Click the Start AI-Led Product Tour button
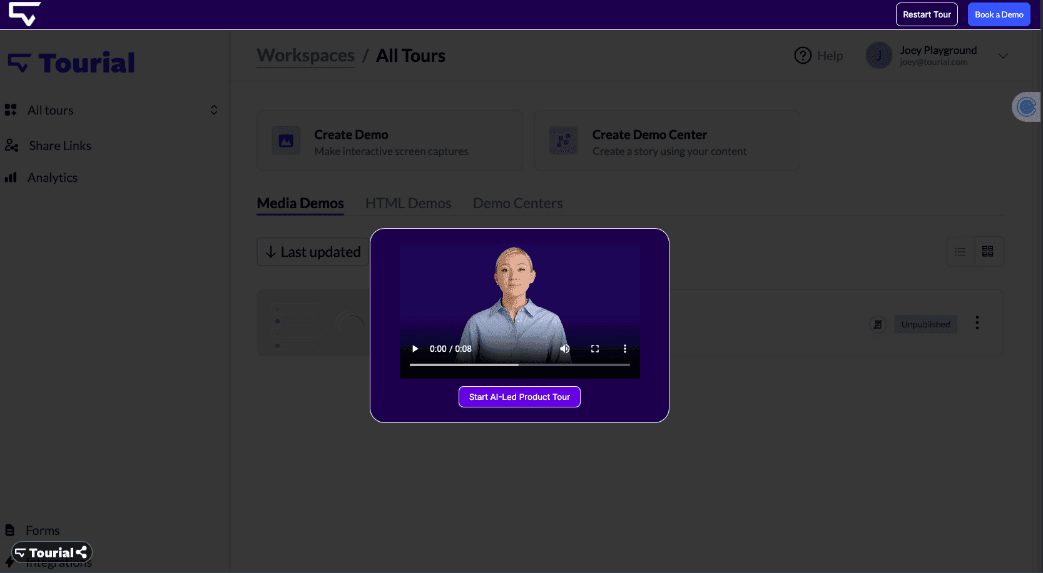This screenshot has width=1043, height=573. (x=519, y=396)
